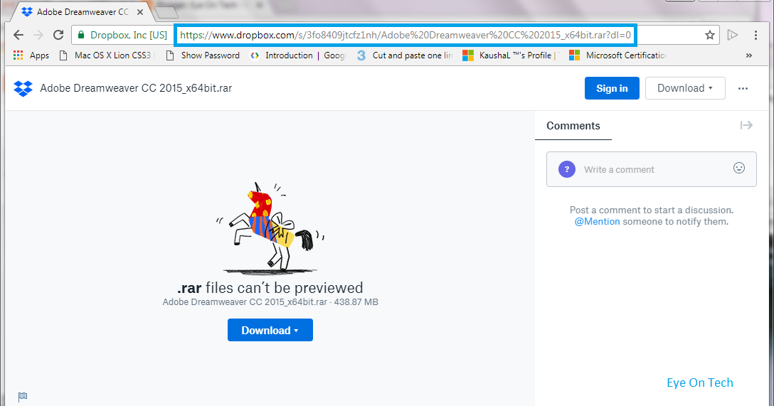Click the flag report icon
This screenshot has width=774, height=406.
click(x=23, y=397)
